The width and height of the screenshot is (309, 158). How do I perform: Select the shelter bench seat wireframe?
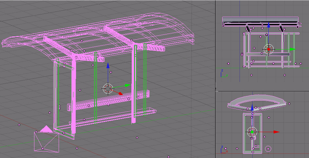[108, 100]
